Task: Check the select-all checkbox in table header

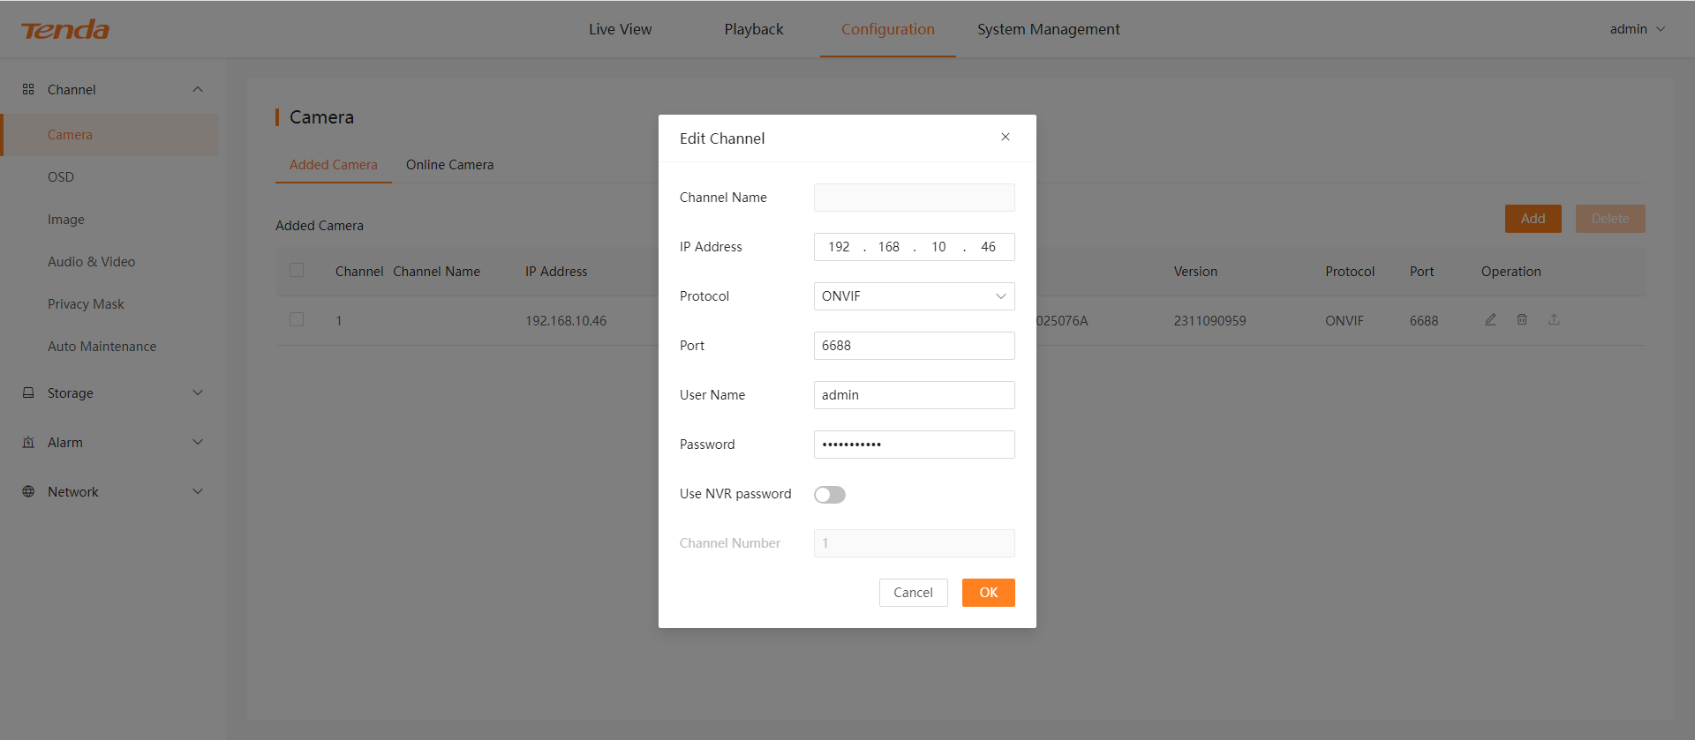Action: pos(297,270)
